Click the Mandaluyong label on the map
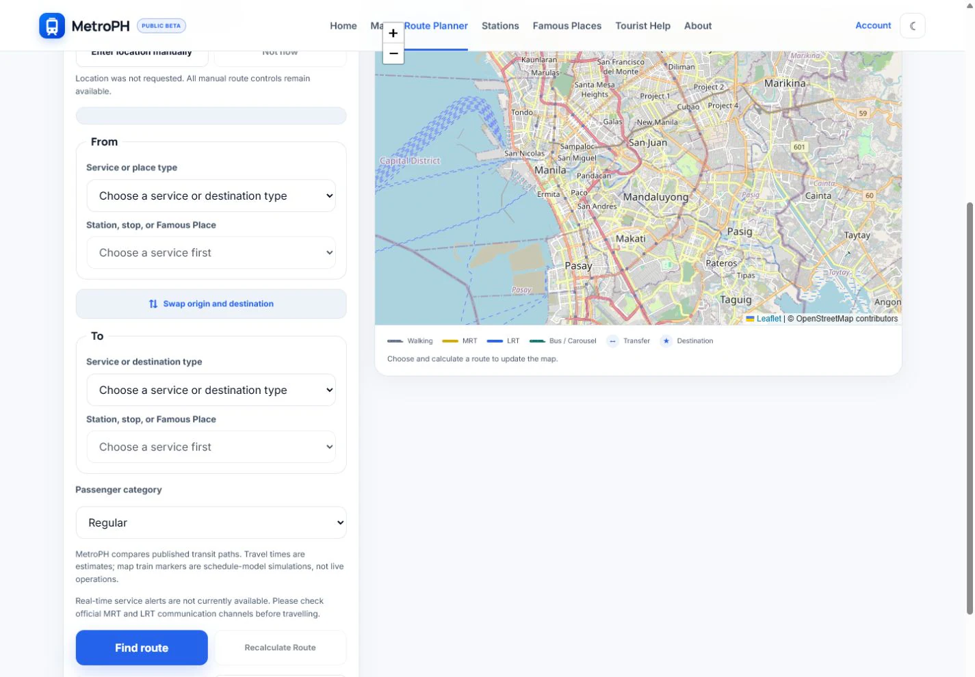 (655, 197)
